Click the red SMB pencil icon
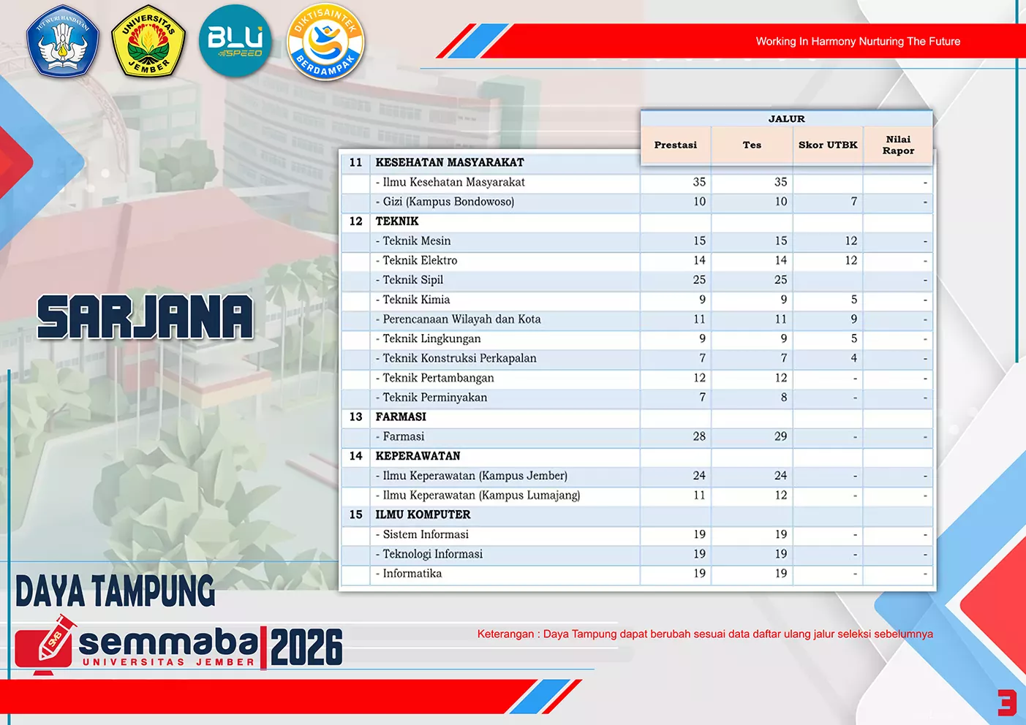The height and width of the screenshot is (725, 1026). [45, 644]
